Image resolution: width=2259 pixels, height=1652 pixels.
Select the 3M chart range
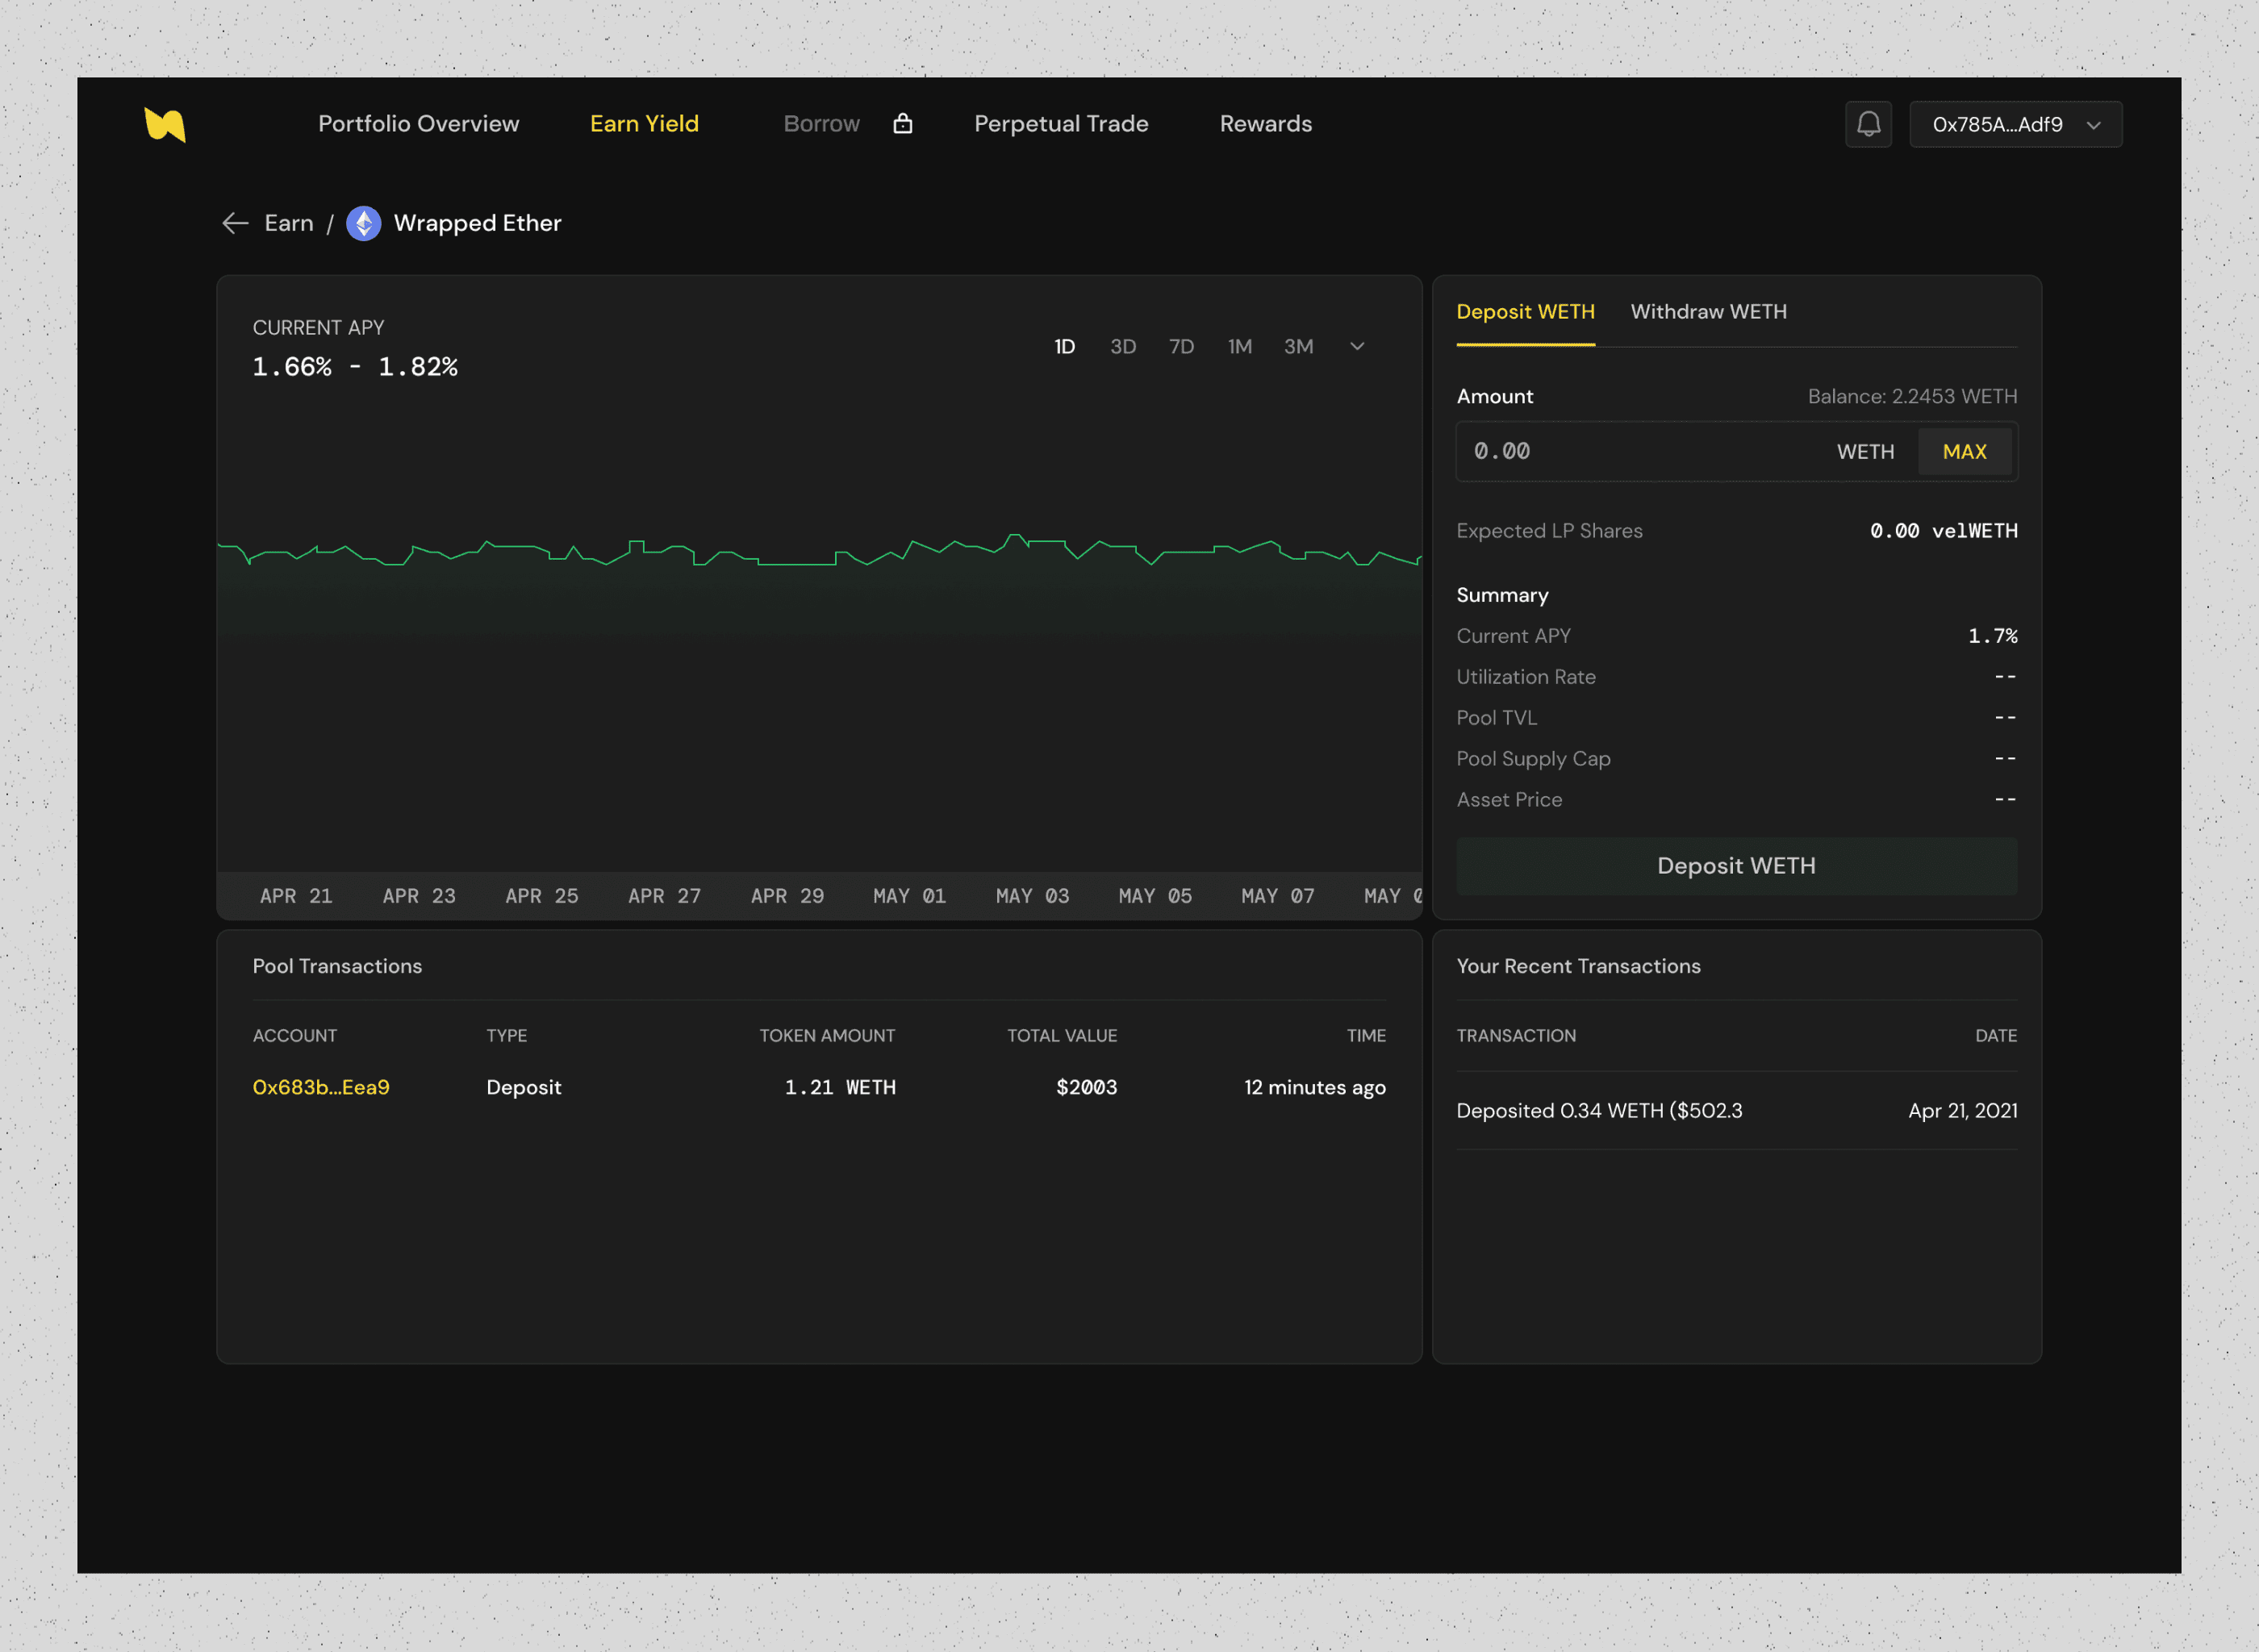point(1298,346)
